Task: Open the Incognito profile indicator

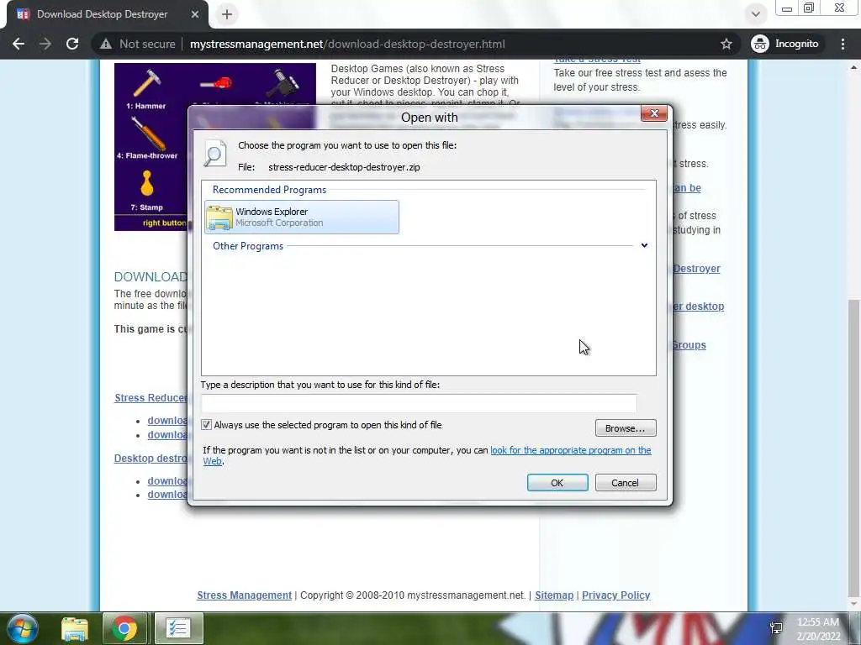Action: [x=785, y=44]
